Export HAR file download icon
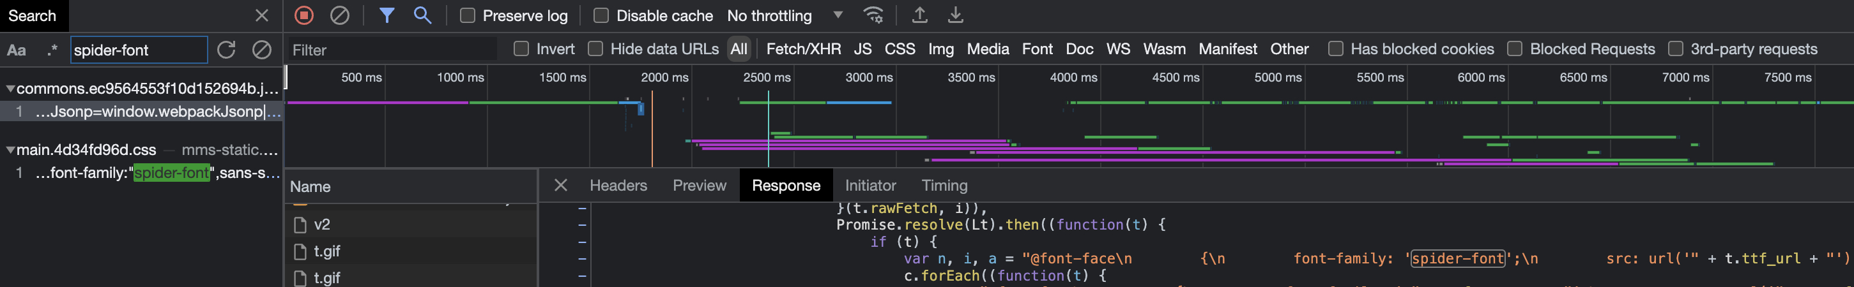The height and width of the screenshot is (287, 1854). click(955, 15)
